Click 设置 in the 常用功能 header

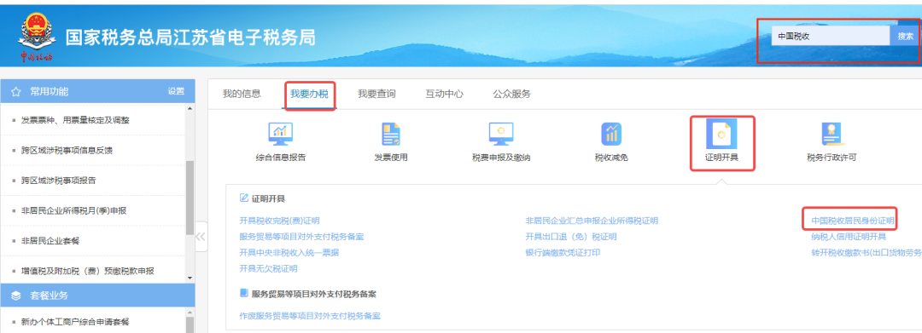tap(176, 91)
